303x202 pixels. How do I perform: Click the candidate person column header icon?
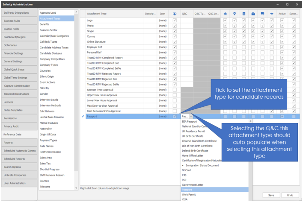tap(174, 14)
